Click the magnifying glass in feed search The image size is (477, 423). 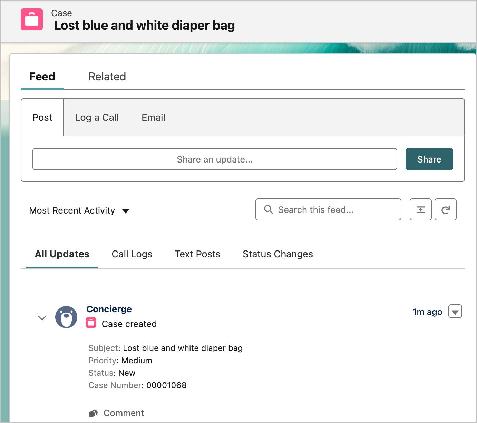point(269,209)
